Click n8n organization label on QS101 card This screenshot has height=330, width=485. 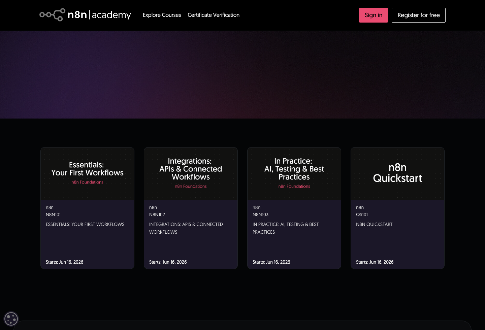pos(360,207)
